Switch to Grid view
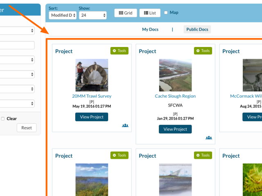 125,13
